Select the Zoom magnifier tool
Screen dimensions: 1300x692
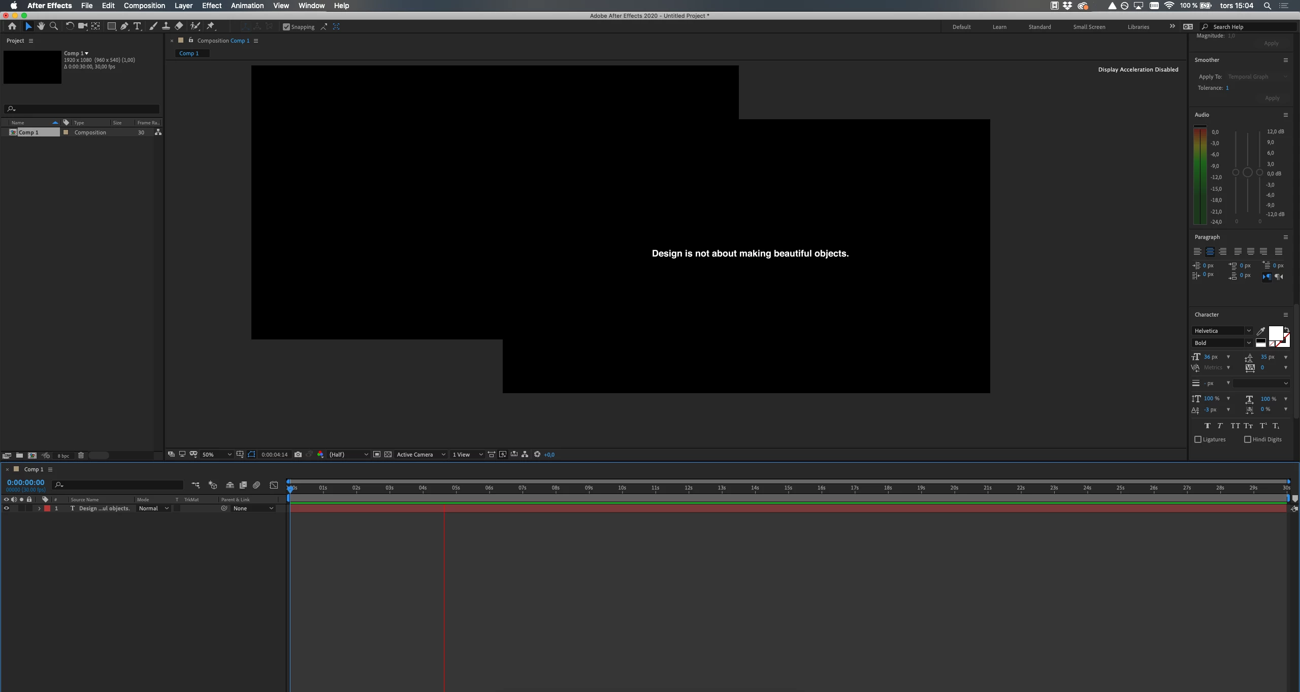coord(54,26)
